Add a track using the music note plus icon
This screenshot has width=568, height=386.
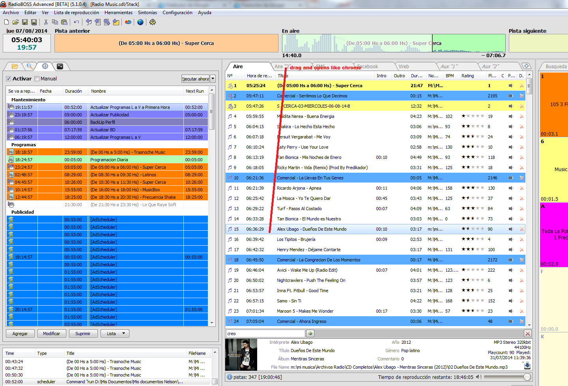click(88, 22)
